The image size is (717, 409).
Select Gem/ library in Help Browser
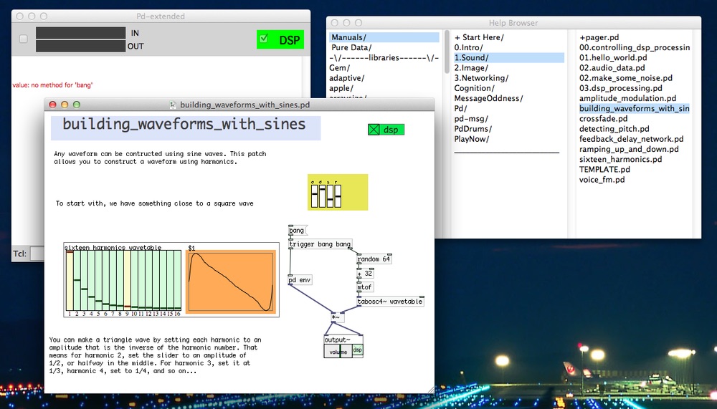[339, 67]
